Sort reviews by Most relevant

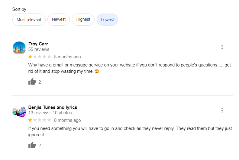(x=29, y=20)
